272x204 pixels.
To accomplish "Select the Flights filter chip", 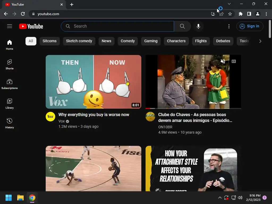I will pyautogui.click(x=201, y=41).
